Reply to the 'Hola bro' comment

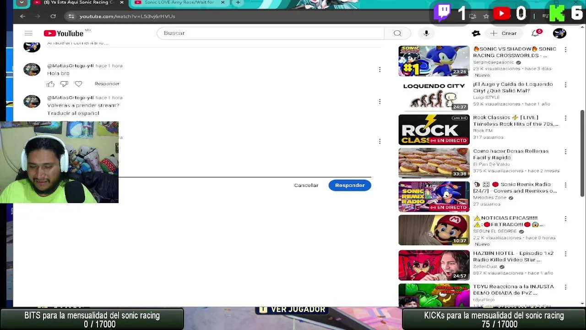[x=107, y=84]
